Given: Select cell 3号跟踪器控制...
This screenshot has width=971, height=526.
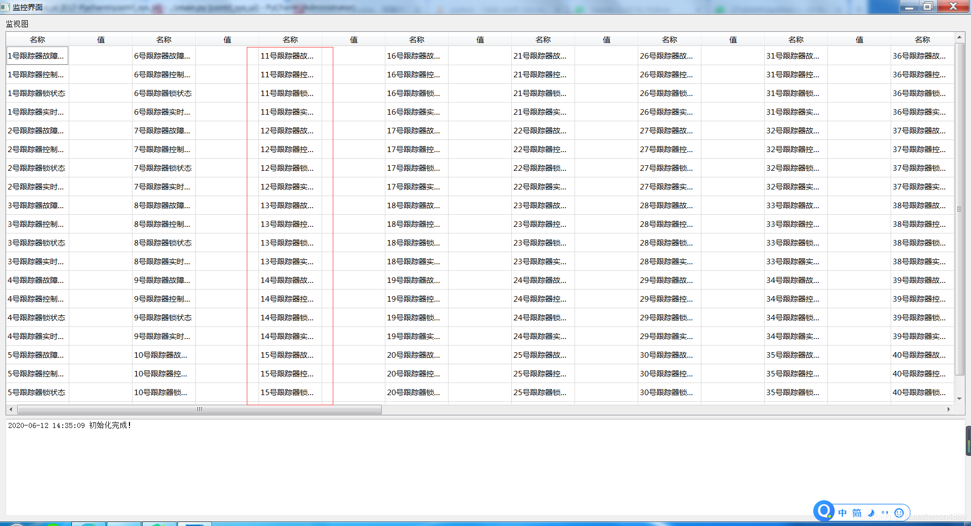Looking at the screenshot, I should click(37, 224).
